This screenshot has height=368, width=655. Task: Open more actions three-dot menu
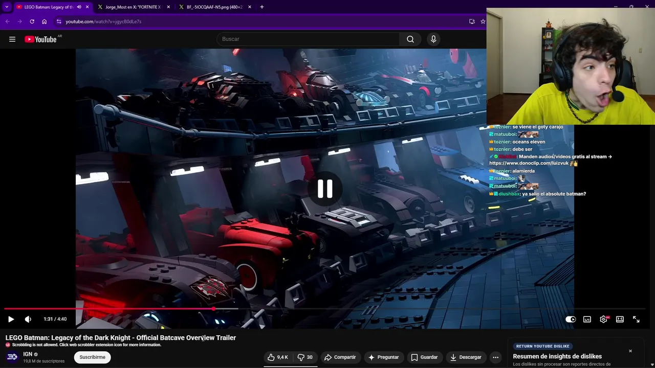[x=495, y=357]
